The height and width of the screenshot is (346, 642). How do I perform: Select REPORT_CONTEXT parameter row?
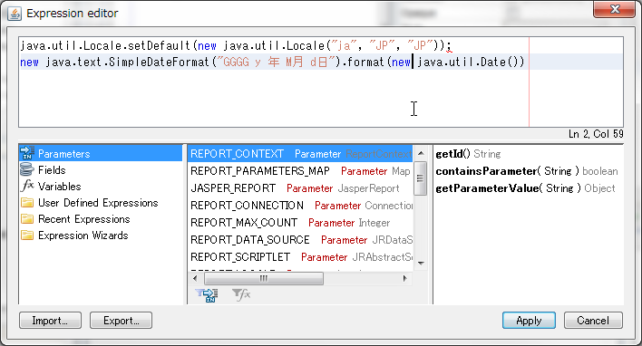[x=300, y=154]
